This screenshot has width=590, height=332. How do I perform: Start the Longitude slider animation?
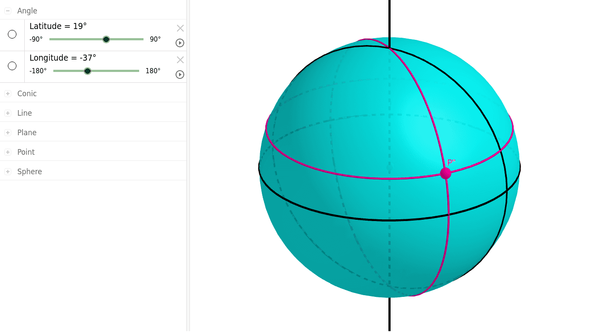tap(180, 75)
